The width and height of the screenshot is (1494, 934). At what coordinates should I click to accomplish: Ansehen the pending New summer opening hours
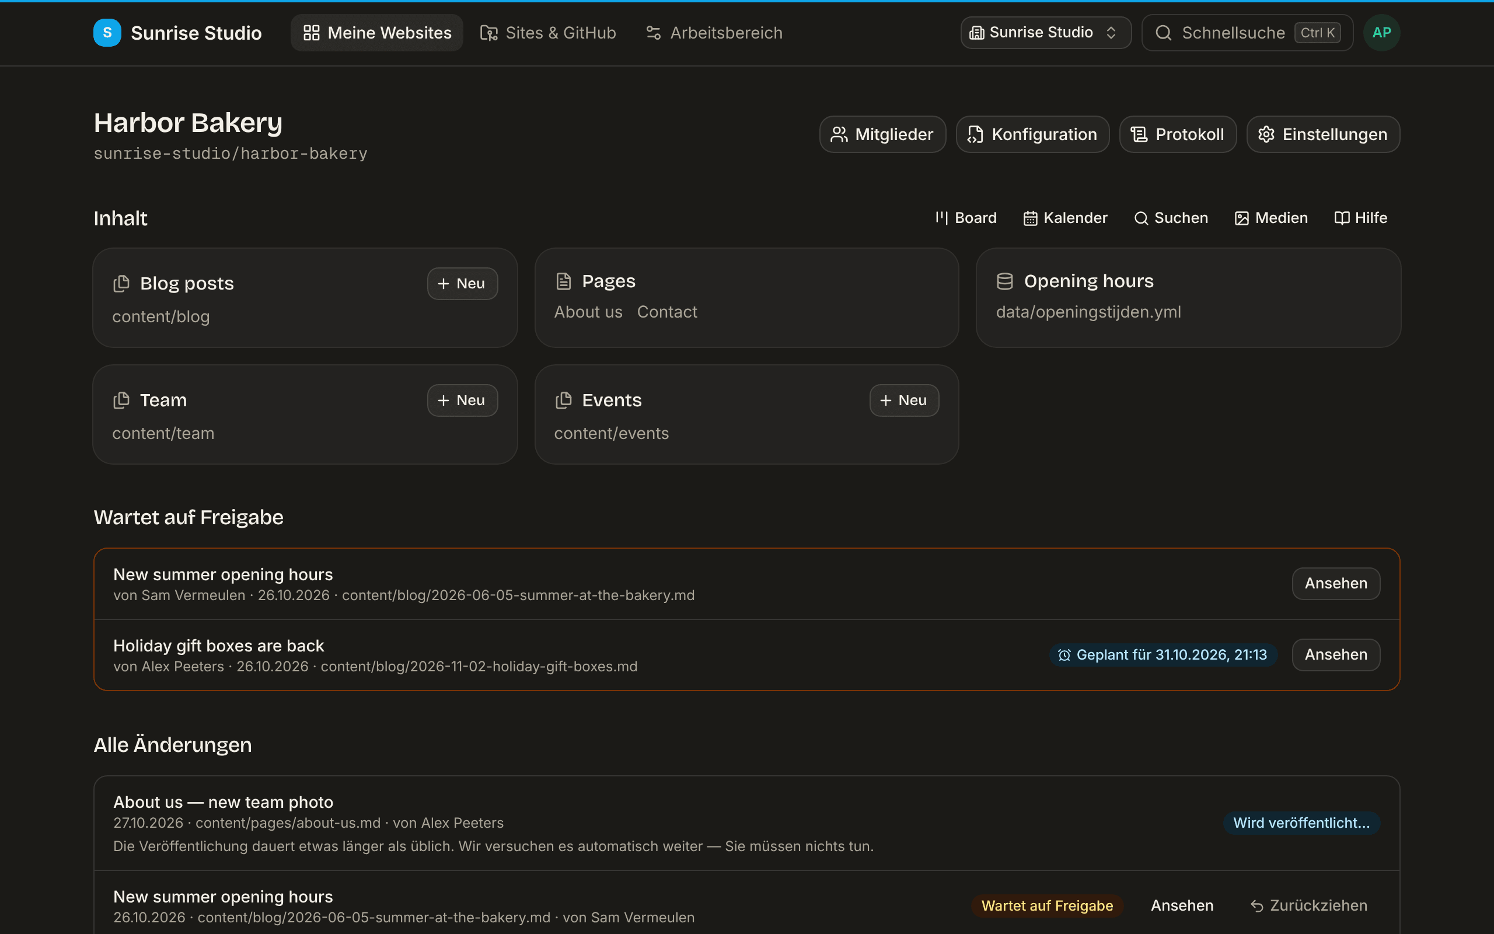click(x=1336, y=583)
